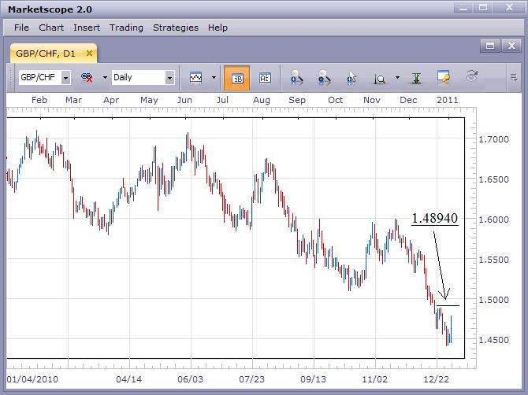Click the green vertical fit-chart icon
The width and height of the screenshot is (528, 395).
415,78
